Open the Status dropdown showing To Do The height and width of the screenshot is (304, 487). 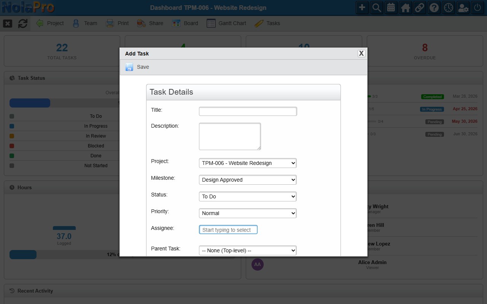point(248,196)
